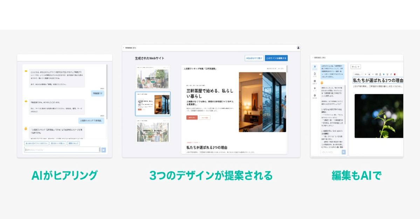Apply bold formatting in editor toolbar

(x=384, y=74)
